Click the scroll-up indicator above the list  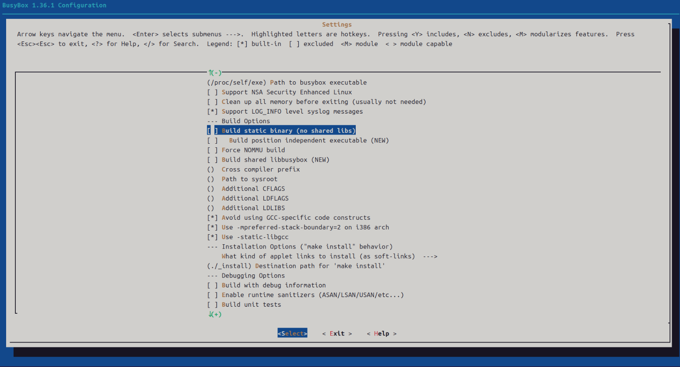tap(215, 73)
